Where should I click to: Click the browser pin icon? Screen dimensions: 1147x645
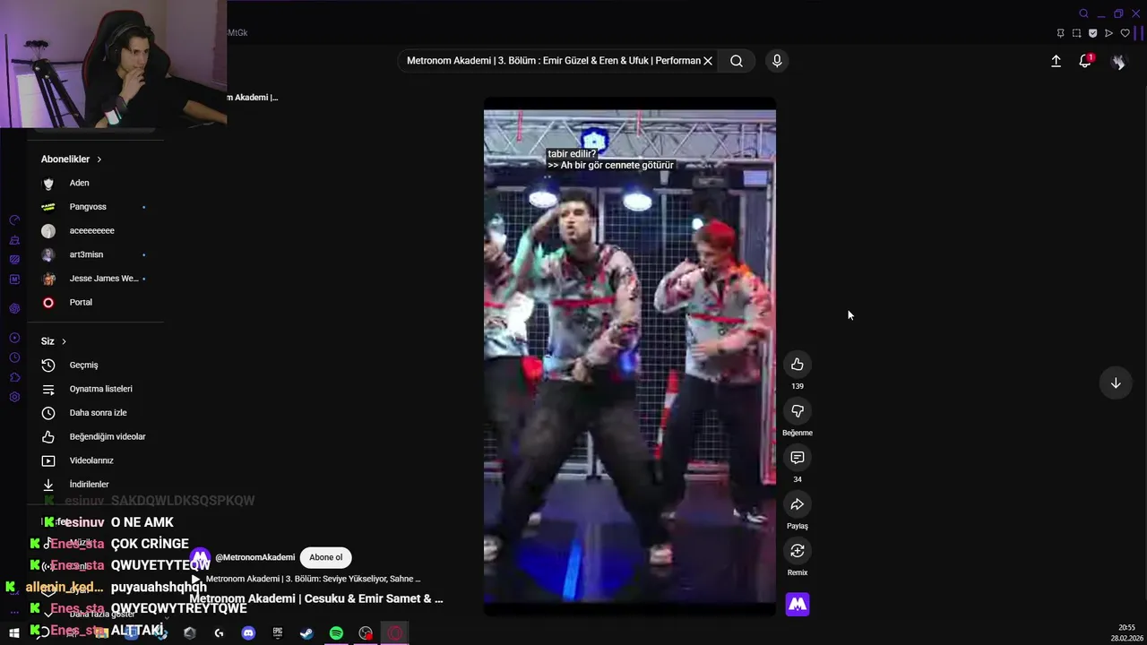(x=1060, y=33)
